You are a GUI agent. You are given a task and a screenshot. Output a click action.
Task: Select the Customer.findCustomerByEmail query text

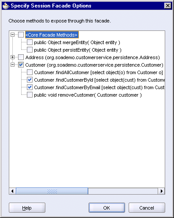click(x=99, y=87)
